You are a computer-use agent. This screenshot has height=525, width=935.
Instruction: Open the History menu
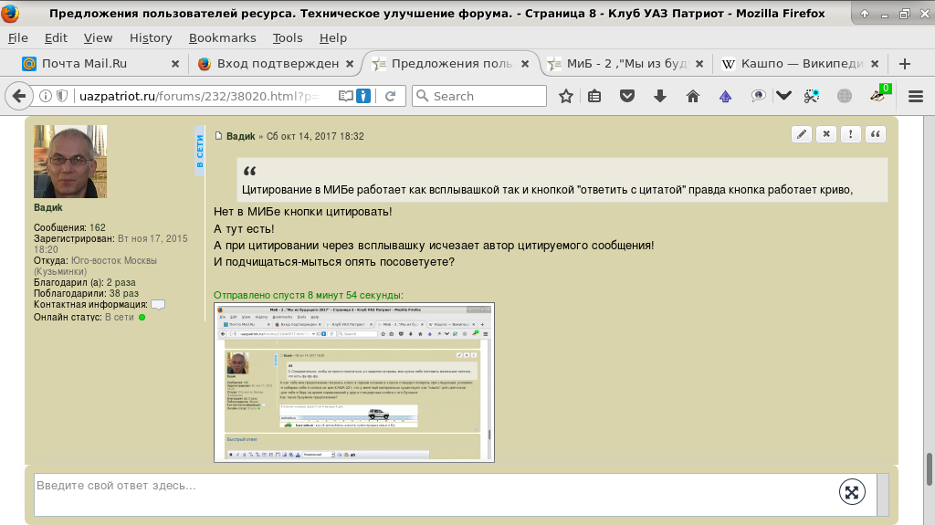click(x=151, y=37)
